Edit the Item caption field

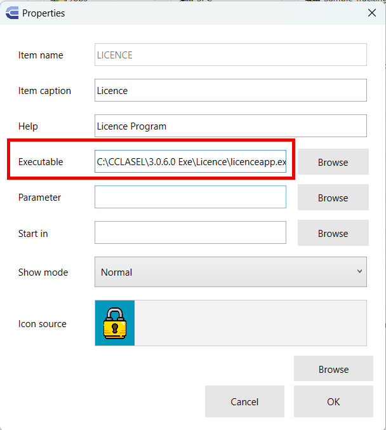(x=230, y=90)
